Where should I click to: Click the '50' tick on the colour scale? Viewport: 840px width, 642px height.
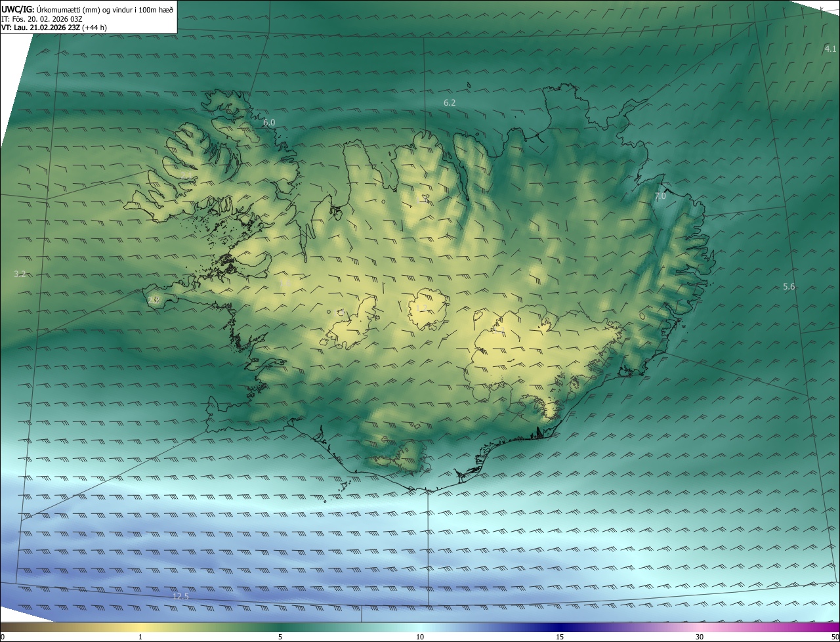click(835, 637)
